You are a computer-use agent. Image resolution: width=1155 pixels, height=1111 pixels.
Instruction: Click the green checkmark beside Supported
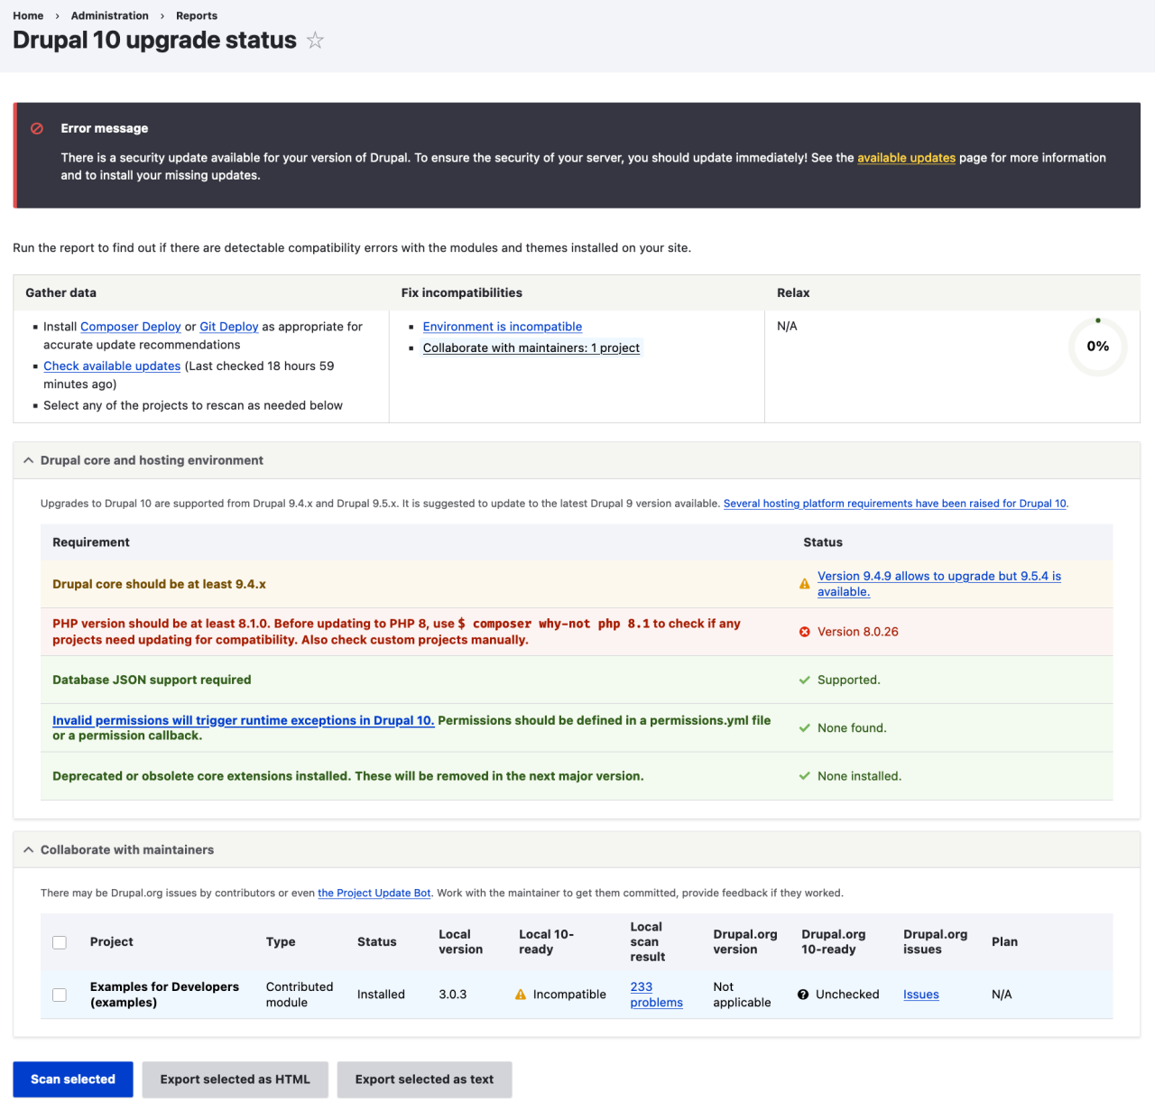pyautogui.click(x=804, y=680)
